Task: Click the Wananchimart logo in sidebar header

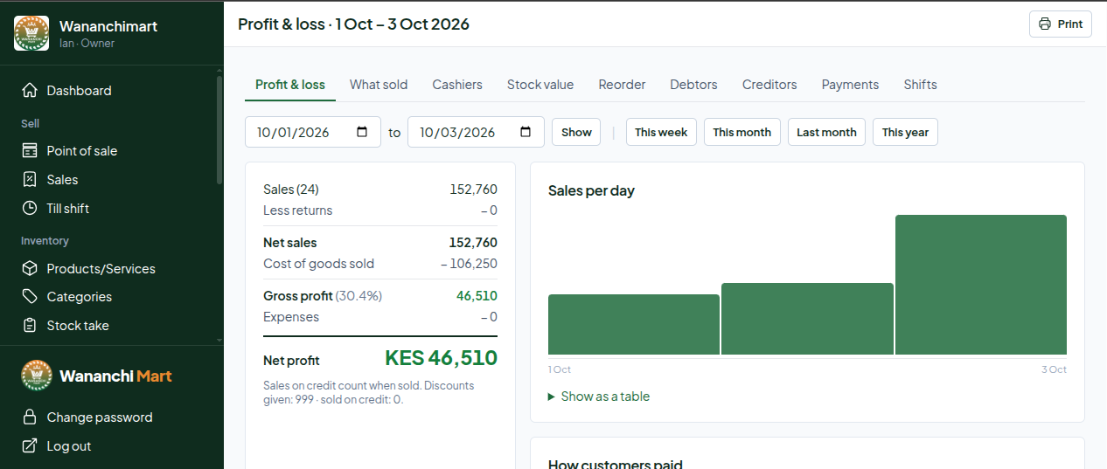Action: 31,33
